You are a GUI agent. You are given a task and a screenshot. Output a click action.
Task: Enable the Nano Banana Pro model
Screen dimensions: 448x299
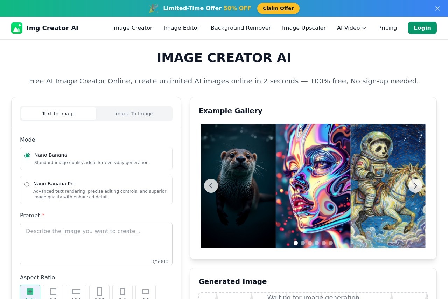click(27, 184)
